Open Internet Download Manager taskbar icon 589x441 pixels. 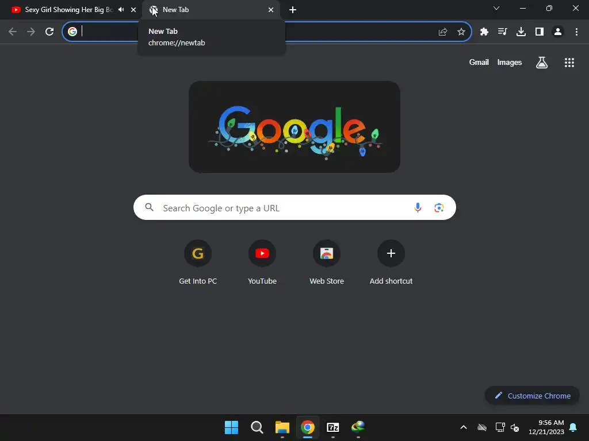pyautogui.click(x=358, y=427)
